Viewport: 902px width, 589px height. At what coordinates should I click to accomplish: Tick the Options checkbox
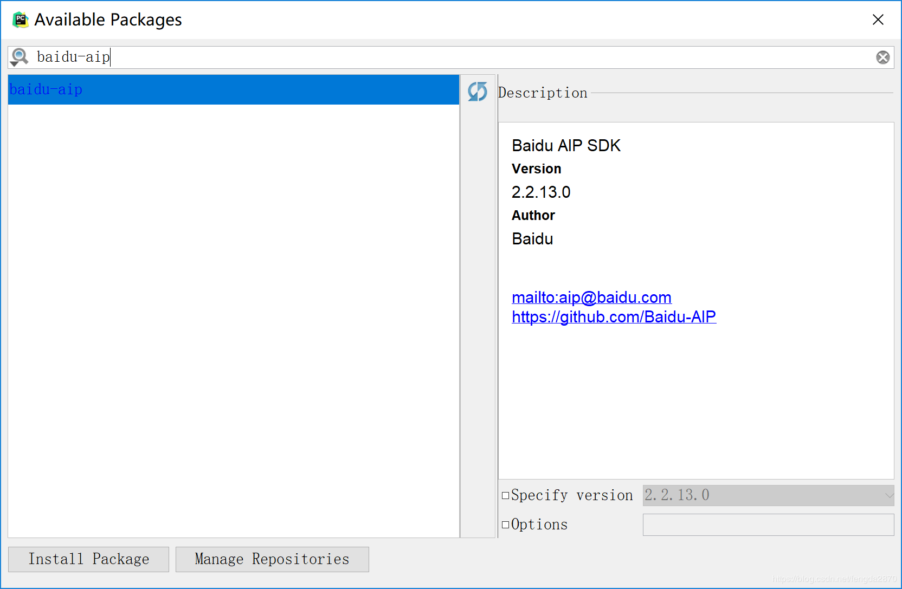(x=505, y=525)
